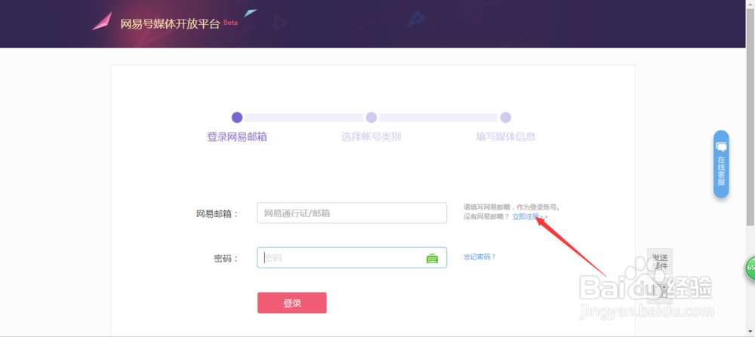The width and height of the screenshot is (755, 337).
Task: Click the 忘记密码? link
Action: coord(479,257)
